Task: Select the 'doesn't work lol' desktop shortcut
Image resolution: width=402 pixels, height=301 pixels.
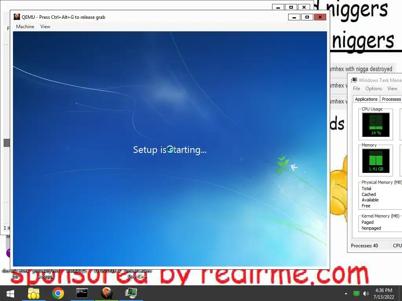Action: pos(15,274)
